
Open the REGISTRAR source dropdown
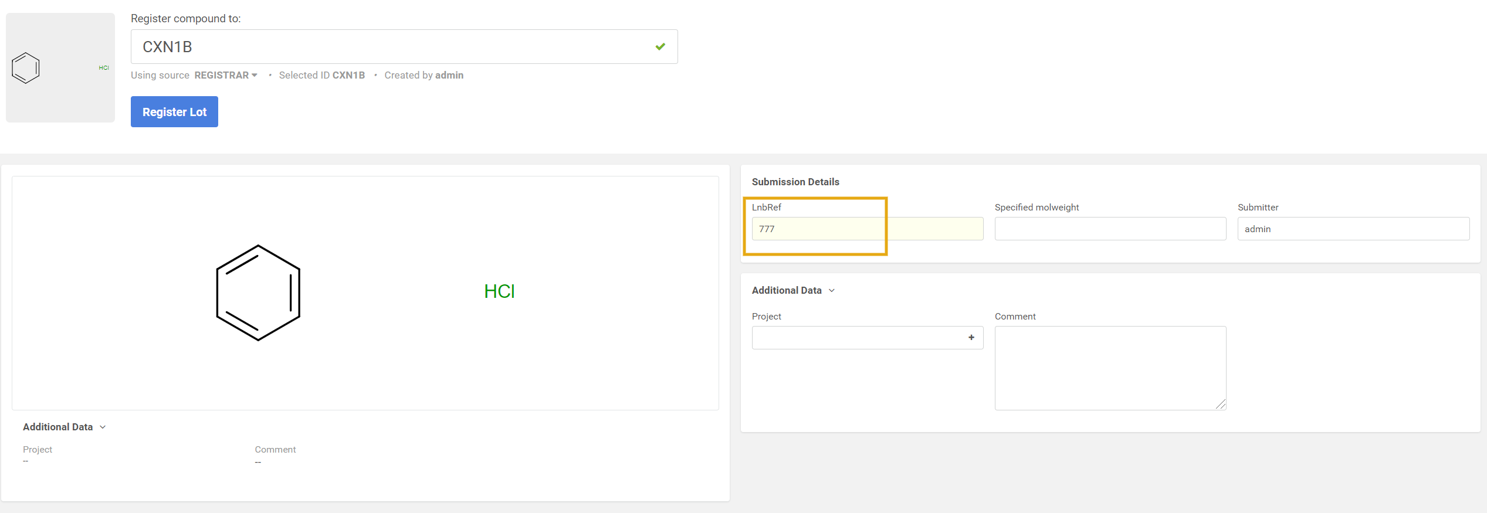click(x=226, y=75)
